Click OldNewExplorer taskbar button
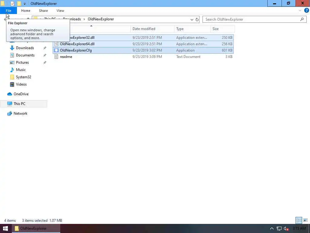 coord(36,228)
